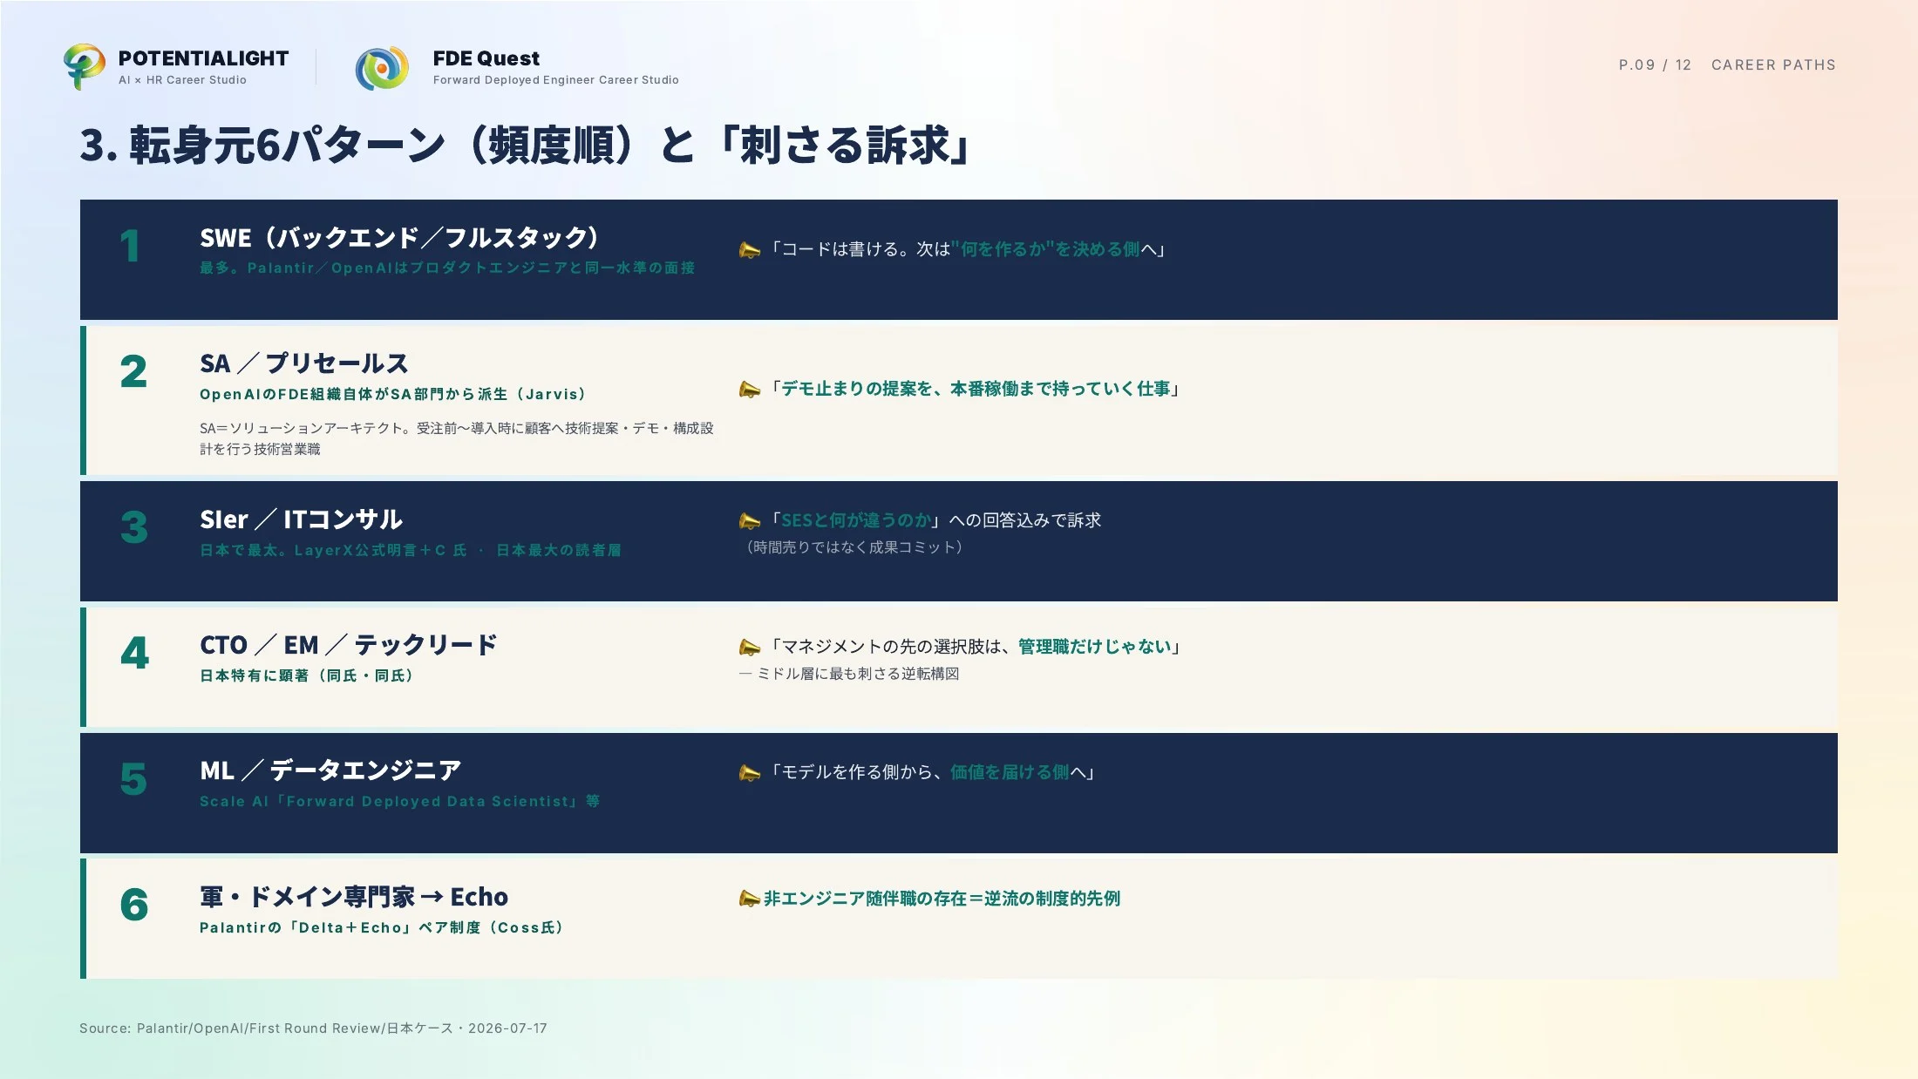Click the title 'SIer ／ ITコンサル'

(x=301, y=519)
